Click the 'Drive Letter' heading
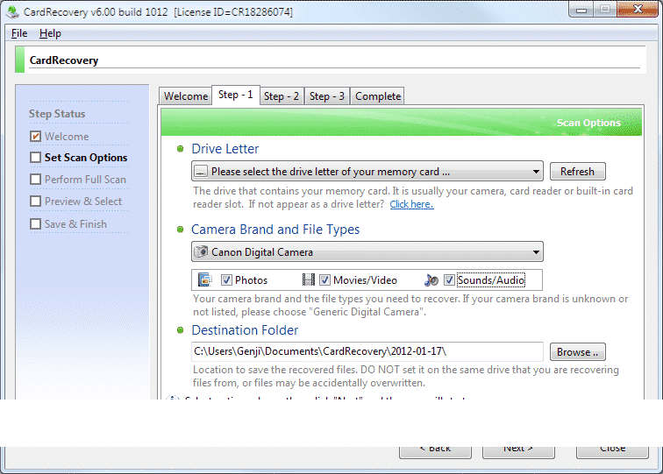This screenshot has height=474, width=663. (x=225, y=149)
